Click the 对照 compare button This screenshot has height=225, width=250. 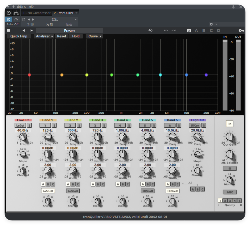[x=31, y=24]
